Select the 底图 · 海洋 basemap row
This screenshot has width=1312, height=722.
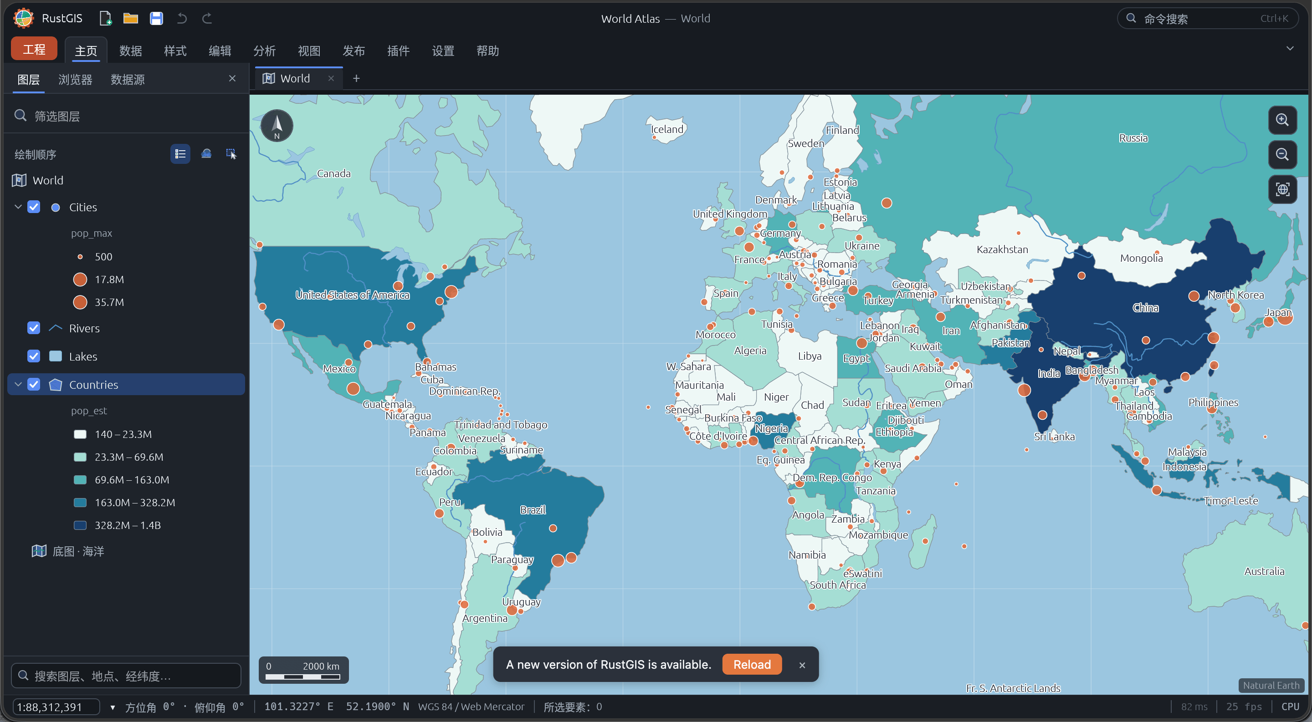126,552
